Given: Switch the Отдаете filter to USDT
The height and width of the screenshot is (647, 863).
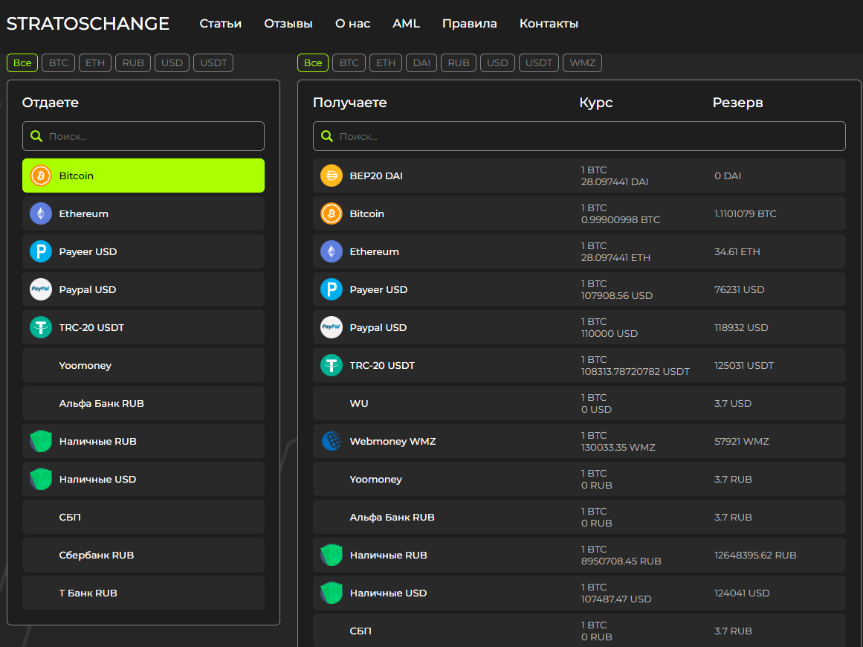Looking at the screenshot, I should point(213,63).
